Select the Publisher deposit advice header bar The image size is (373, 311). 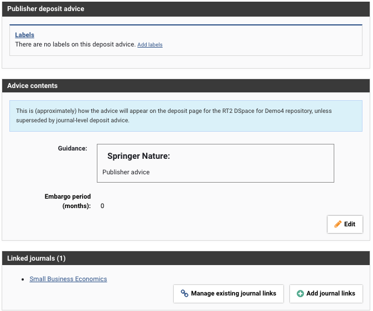[x=186, y=9]
